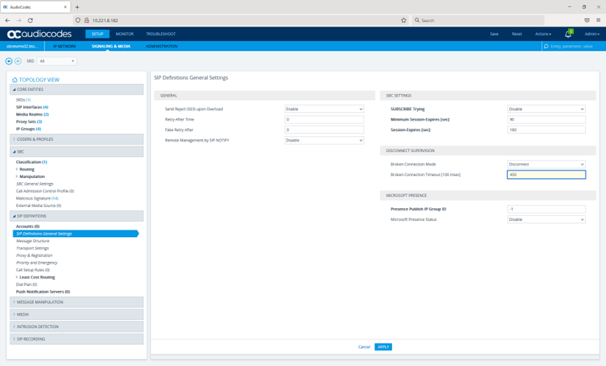Open Classification (1) in tree

pos(32,162)
